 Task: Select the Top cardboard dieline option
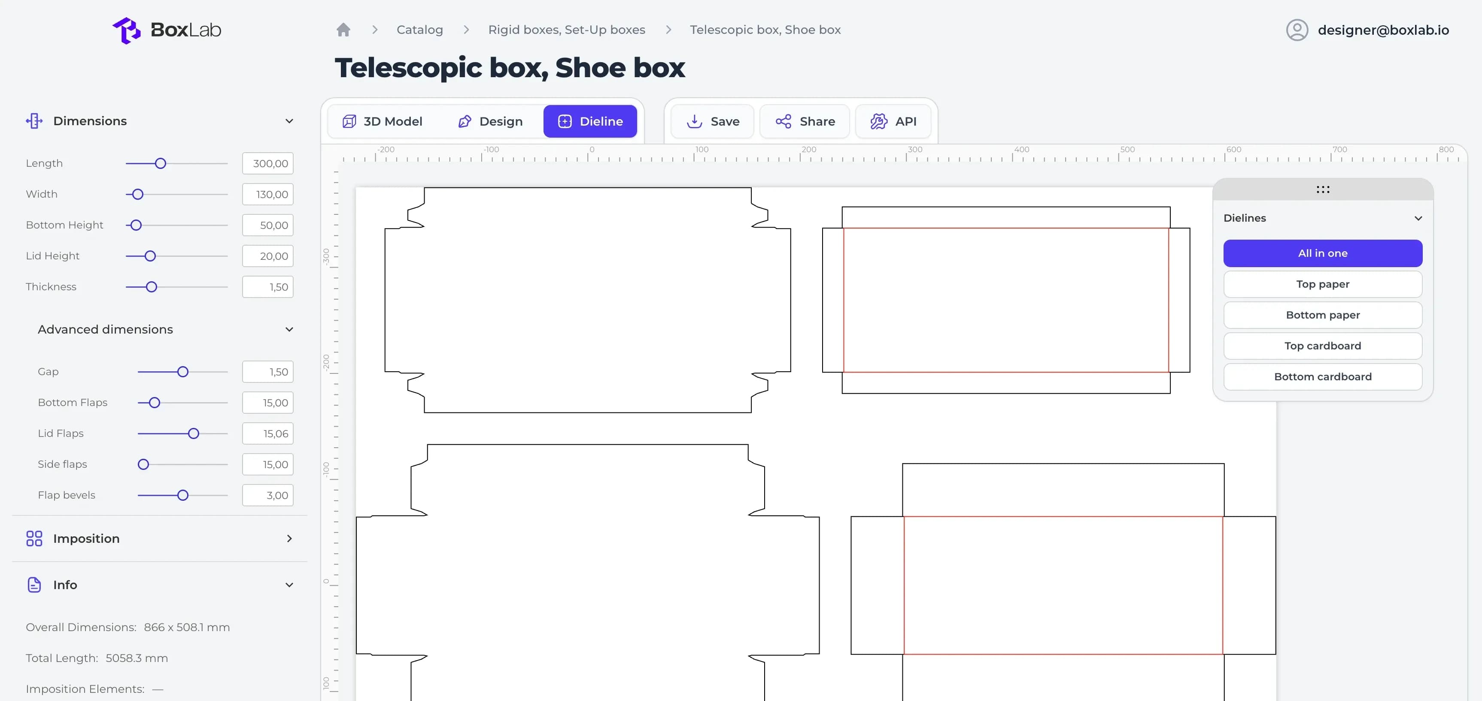(x=1323, y=346)
